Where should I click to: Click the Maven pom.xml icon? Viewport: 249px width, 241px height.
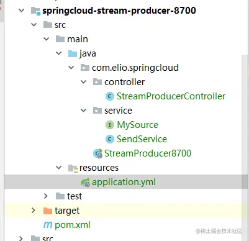[x=48, y=225]
